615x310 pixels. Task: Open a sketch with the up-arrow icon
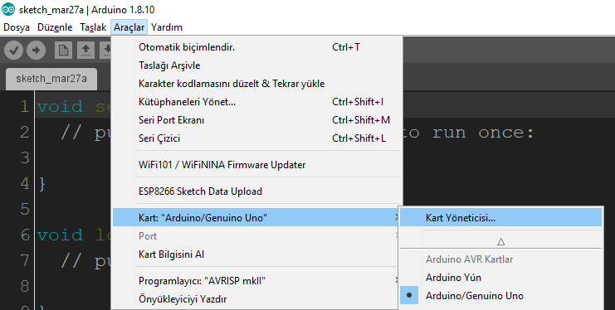[85, 51]
